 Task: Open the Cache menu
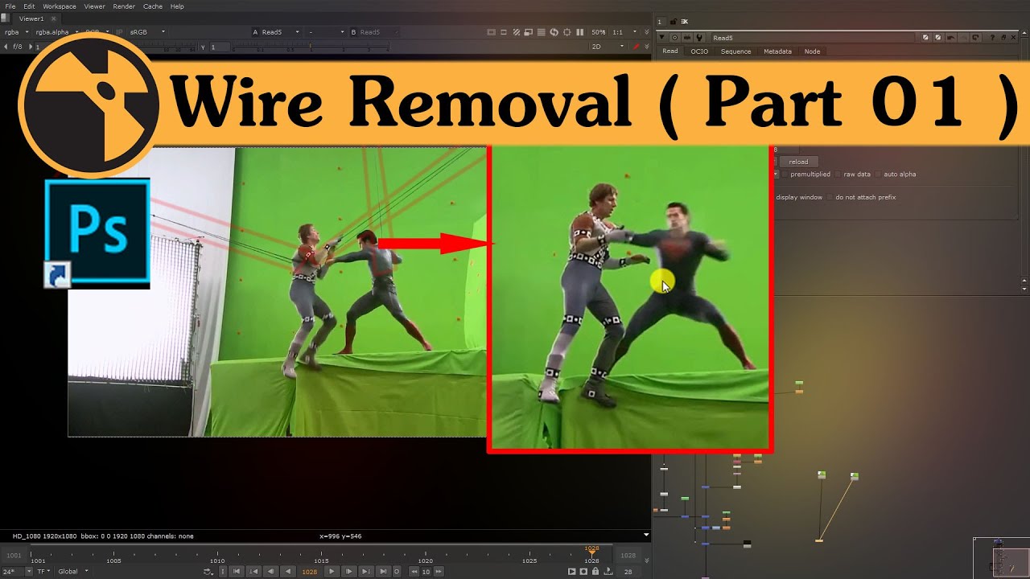point(152,6)
